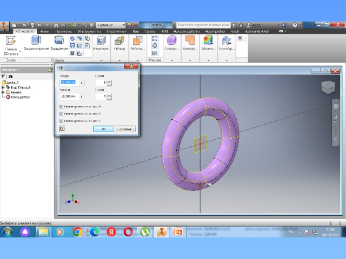Click the radius value input field

[x=69, y=83]
